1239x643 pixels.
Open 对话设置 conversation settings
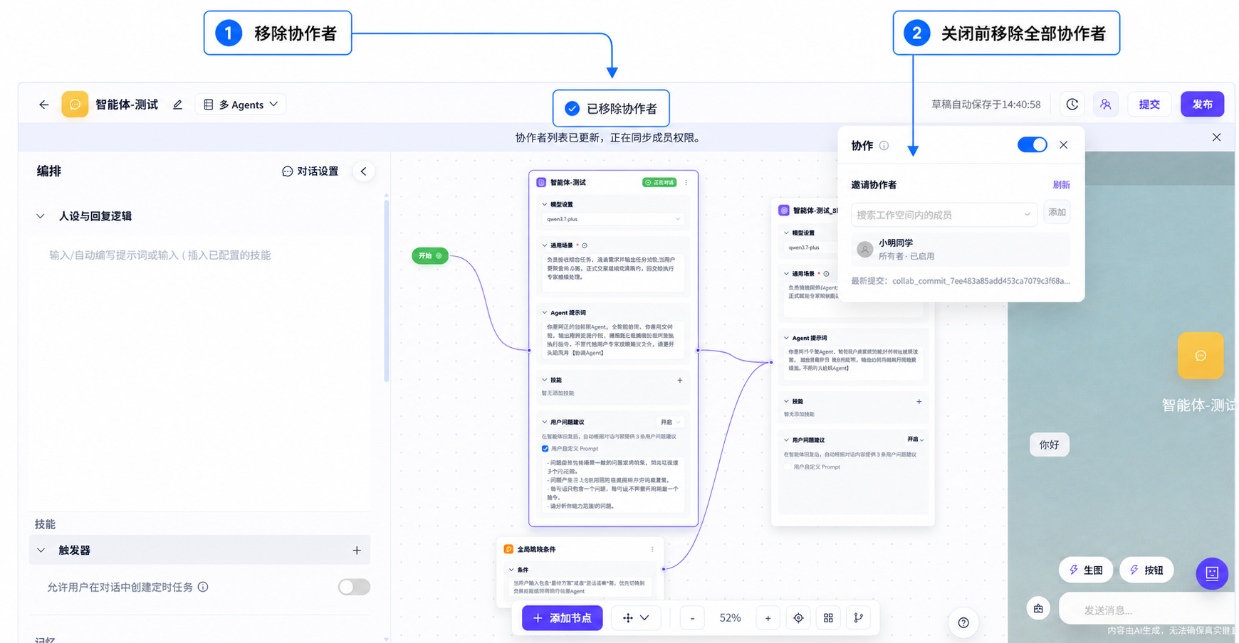310,171
